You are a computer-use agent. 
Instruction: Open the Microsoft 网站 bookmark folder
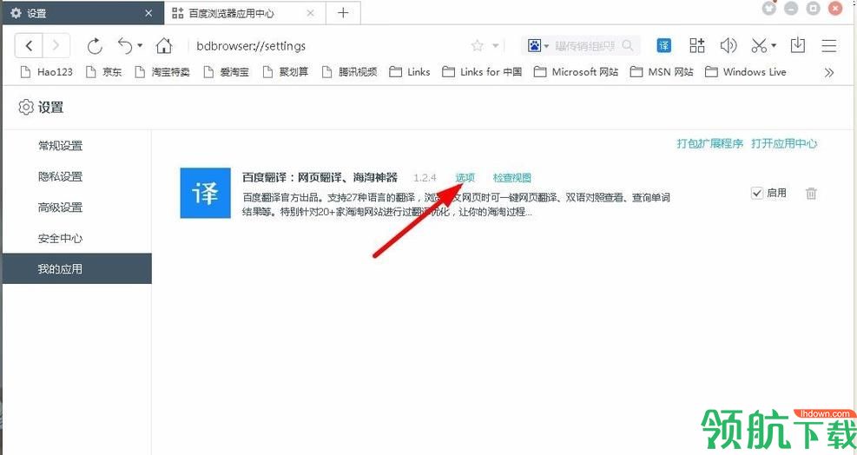pos(576,72)
